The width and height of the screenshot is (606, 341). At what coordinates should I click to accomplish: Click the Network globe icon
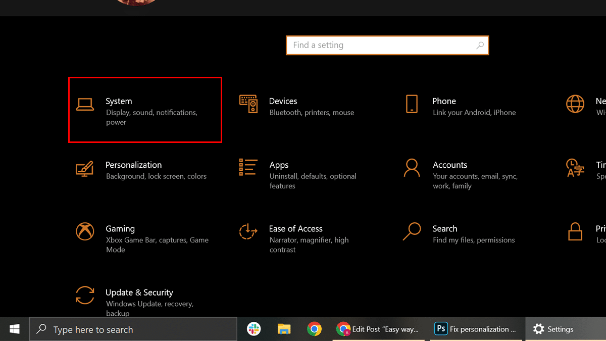(x=575, y=104)
